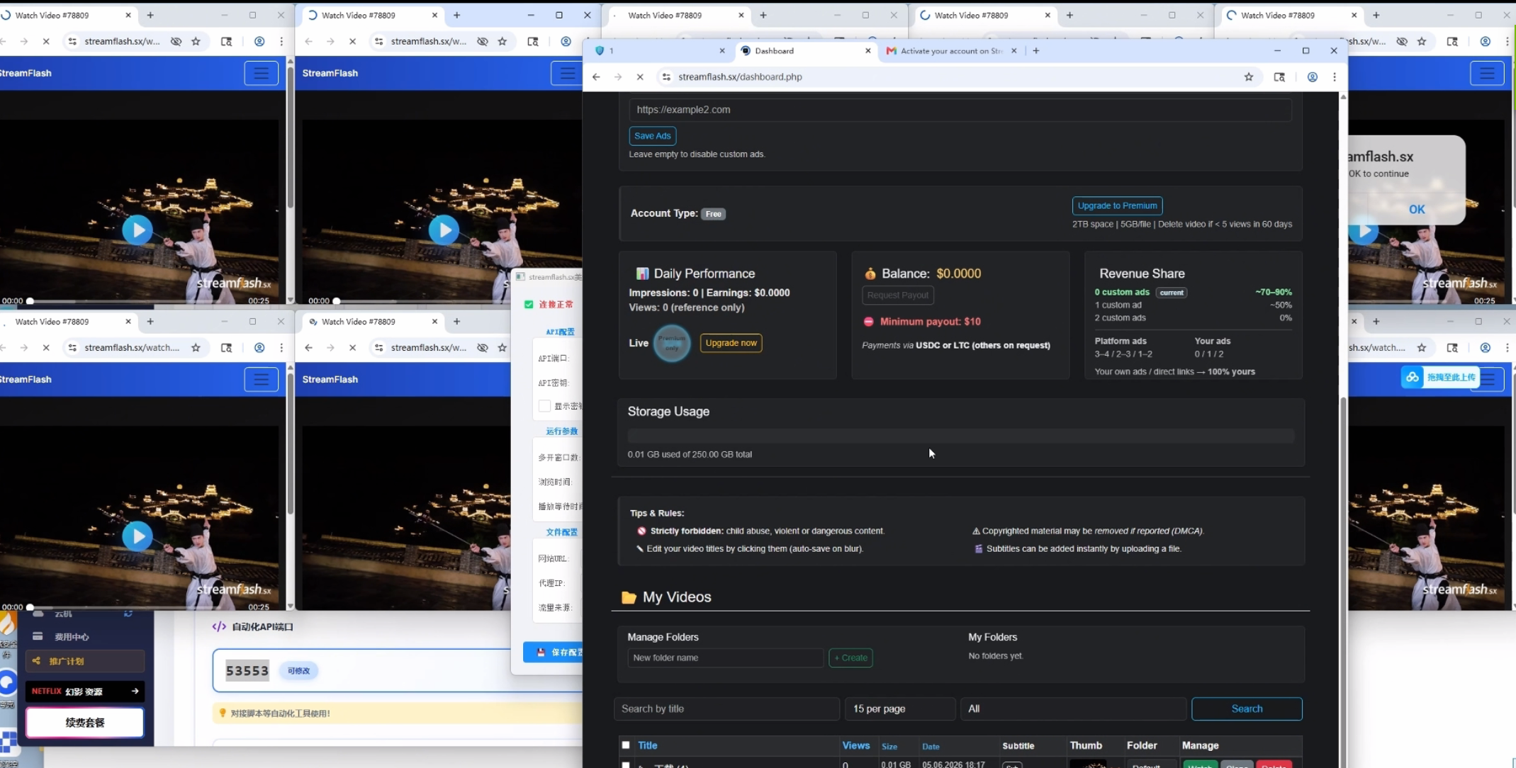Click the eye-slash icon in bottom-middle Watch Video window
Image resolution: width=1516 pixels, height=768 pixels.
pyautogui.click(x=483, y=348)
